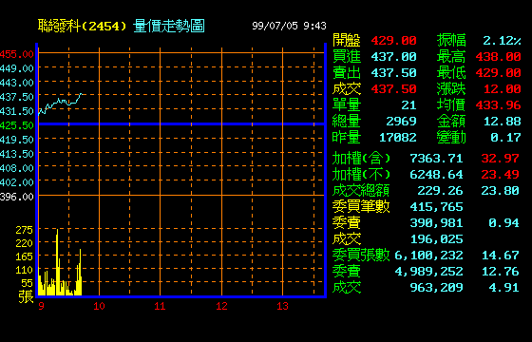The image size is (532, 342).
Task: Click the 55 volume axis label
Action: 28,283
